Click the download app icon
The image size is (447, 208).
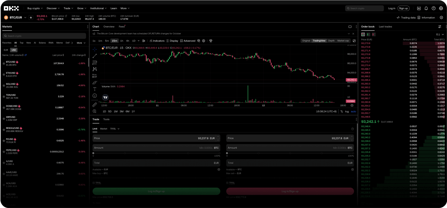click(419, 8)
